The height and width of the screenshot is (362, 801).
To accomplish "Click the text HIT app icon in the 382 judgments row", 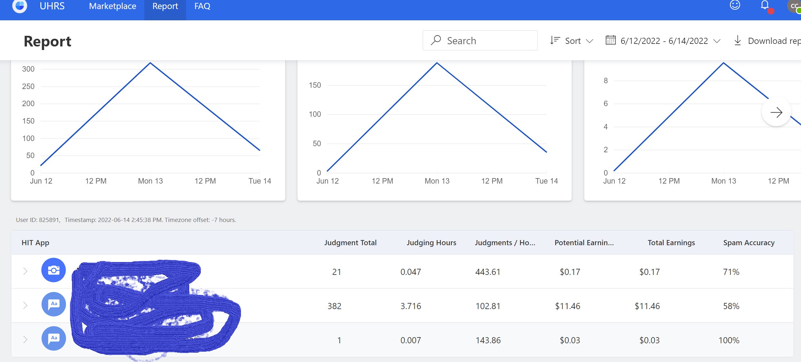I will point(54,304).
